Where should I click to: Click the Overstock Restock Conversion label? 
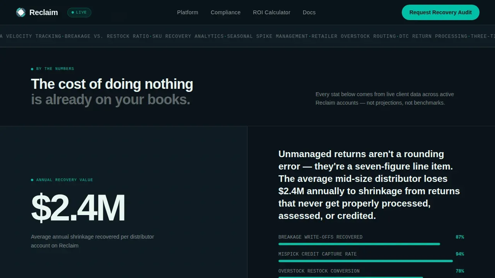point(319,271)
